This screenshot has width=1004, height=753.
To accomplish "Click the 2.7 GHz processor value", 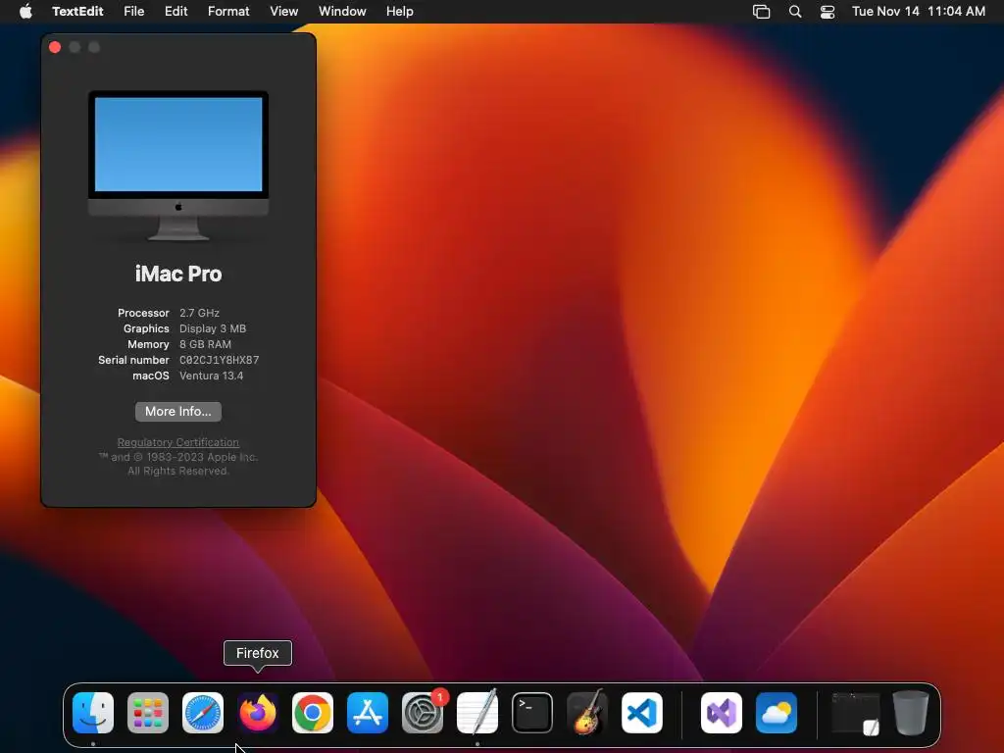I will [x=199, y=313].
